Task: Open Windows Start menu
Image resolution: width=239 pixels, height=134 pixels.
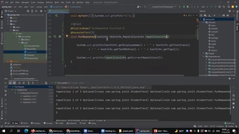Action: pyautogui.click(x=3, y=131)
